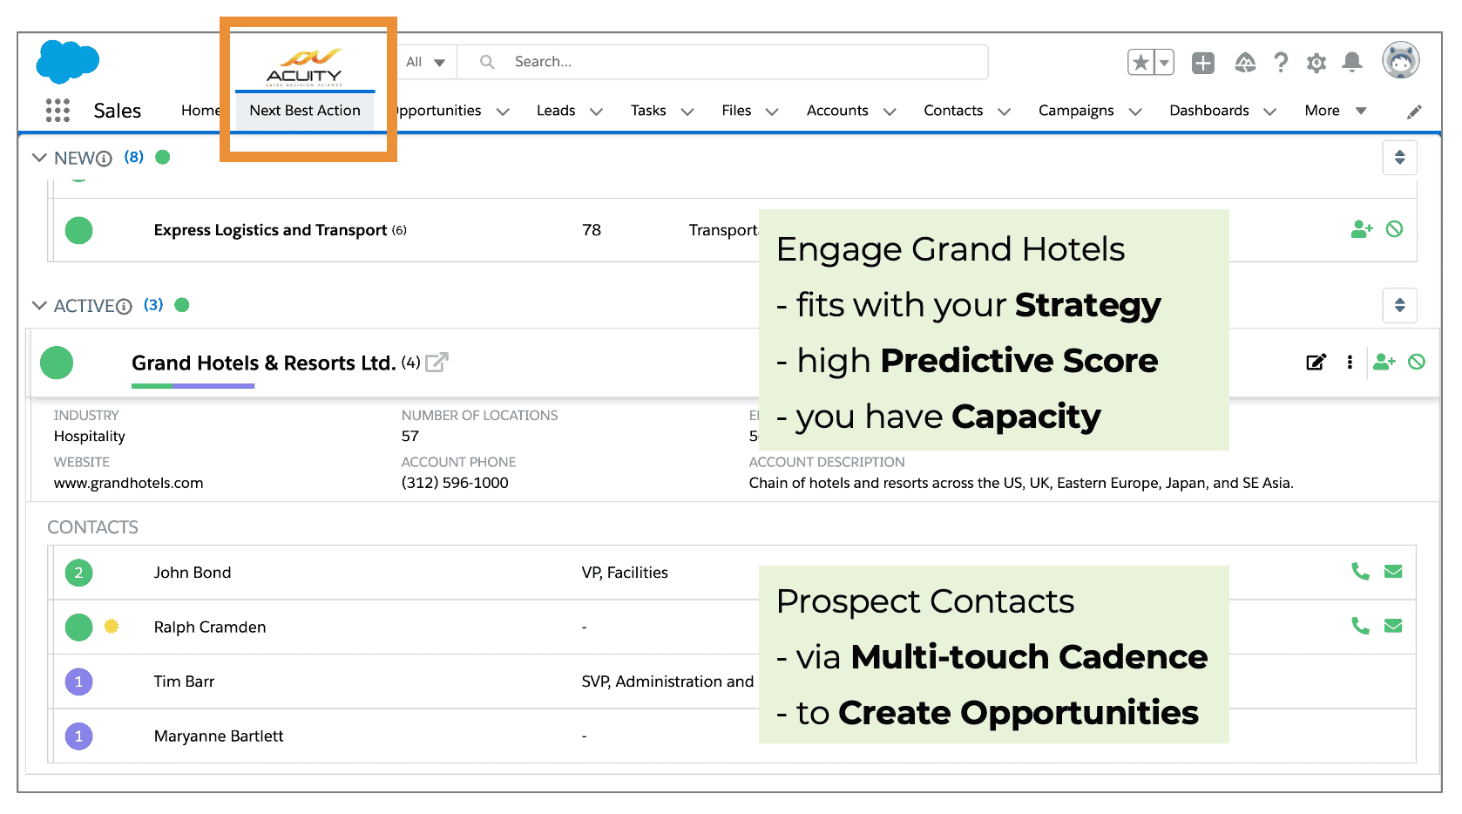Call Ralph Cramden via phone icon
The width and height of the screenshot is (1462, 814).
(1360, 625)
